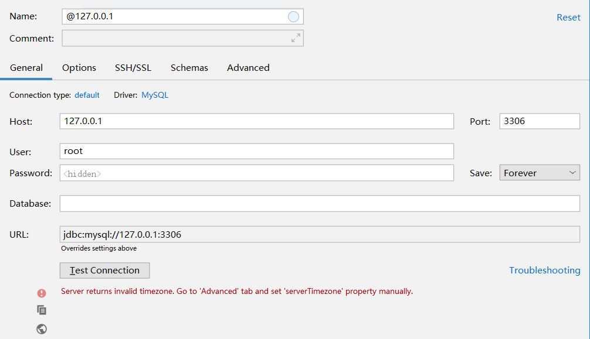Select the Schemas tab
The height and width of the screenshot is (339, 590).
[x=189, y=67]
